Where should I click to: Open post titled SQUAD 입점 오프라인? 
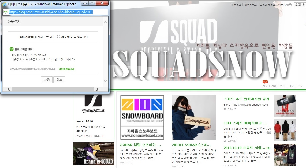140,145
